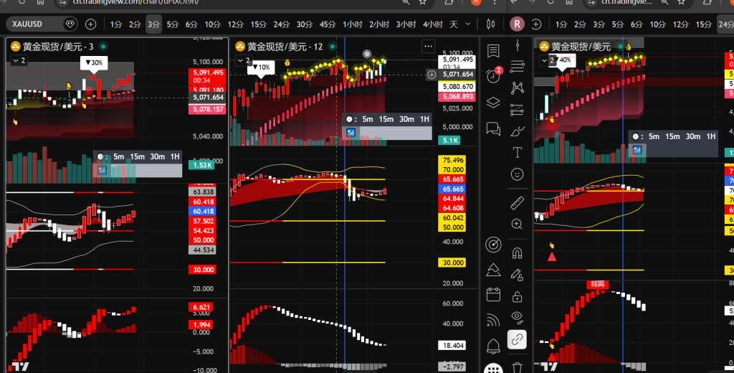Toggle the eye icon to hide drawings
The width and height of the screenshot is (734, 373).
point(517,317)
